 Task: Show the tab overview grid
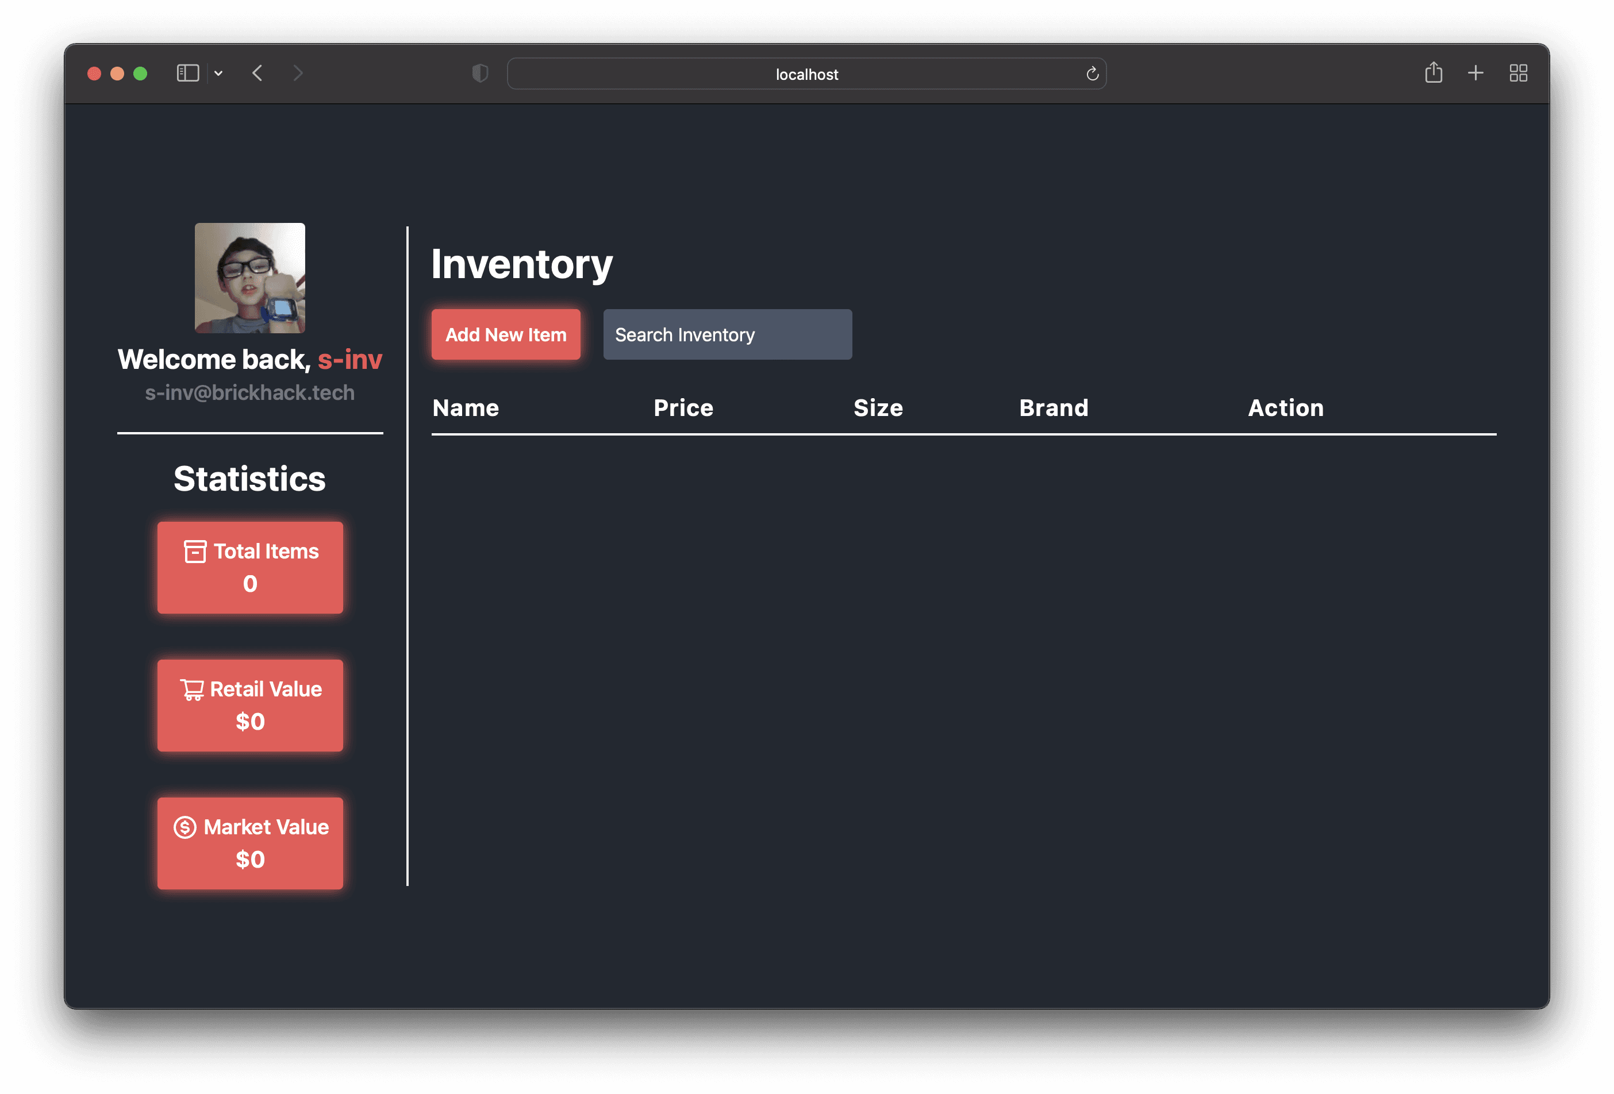point(1518,73)
